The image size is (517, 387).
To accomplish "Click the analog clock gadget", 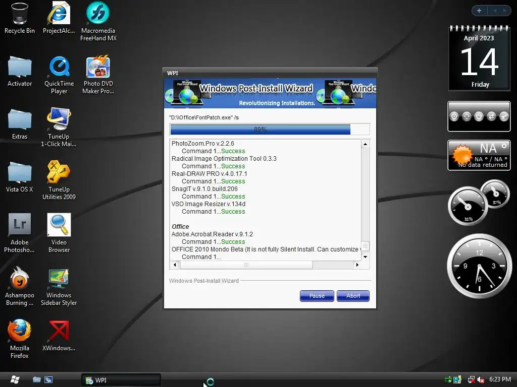I will 479,266.
